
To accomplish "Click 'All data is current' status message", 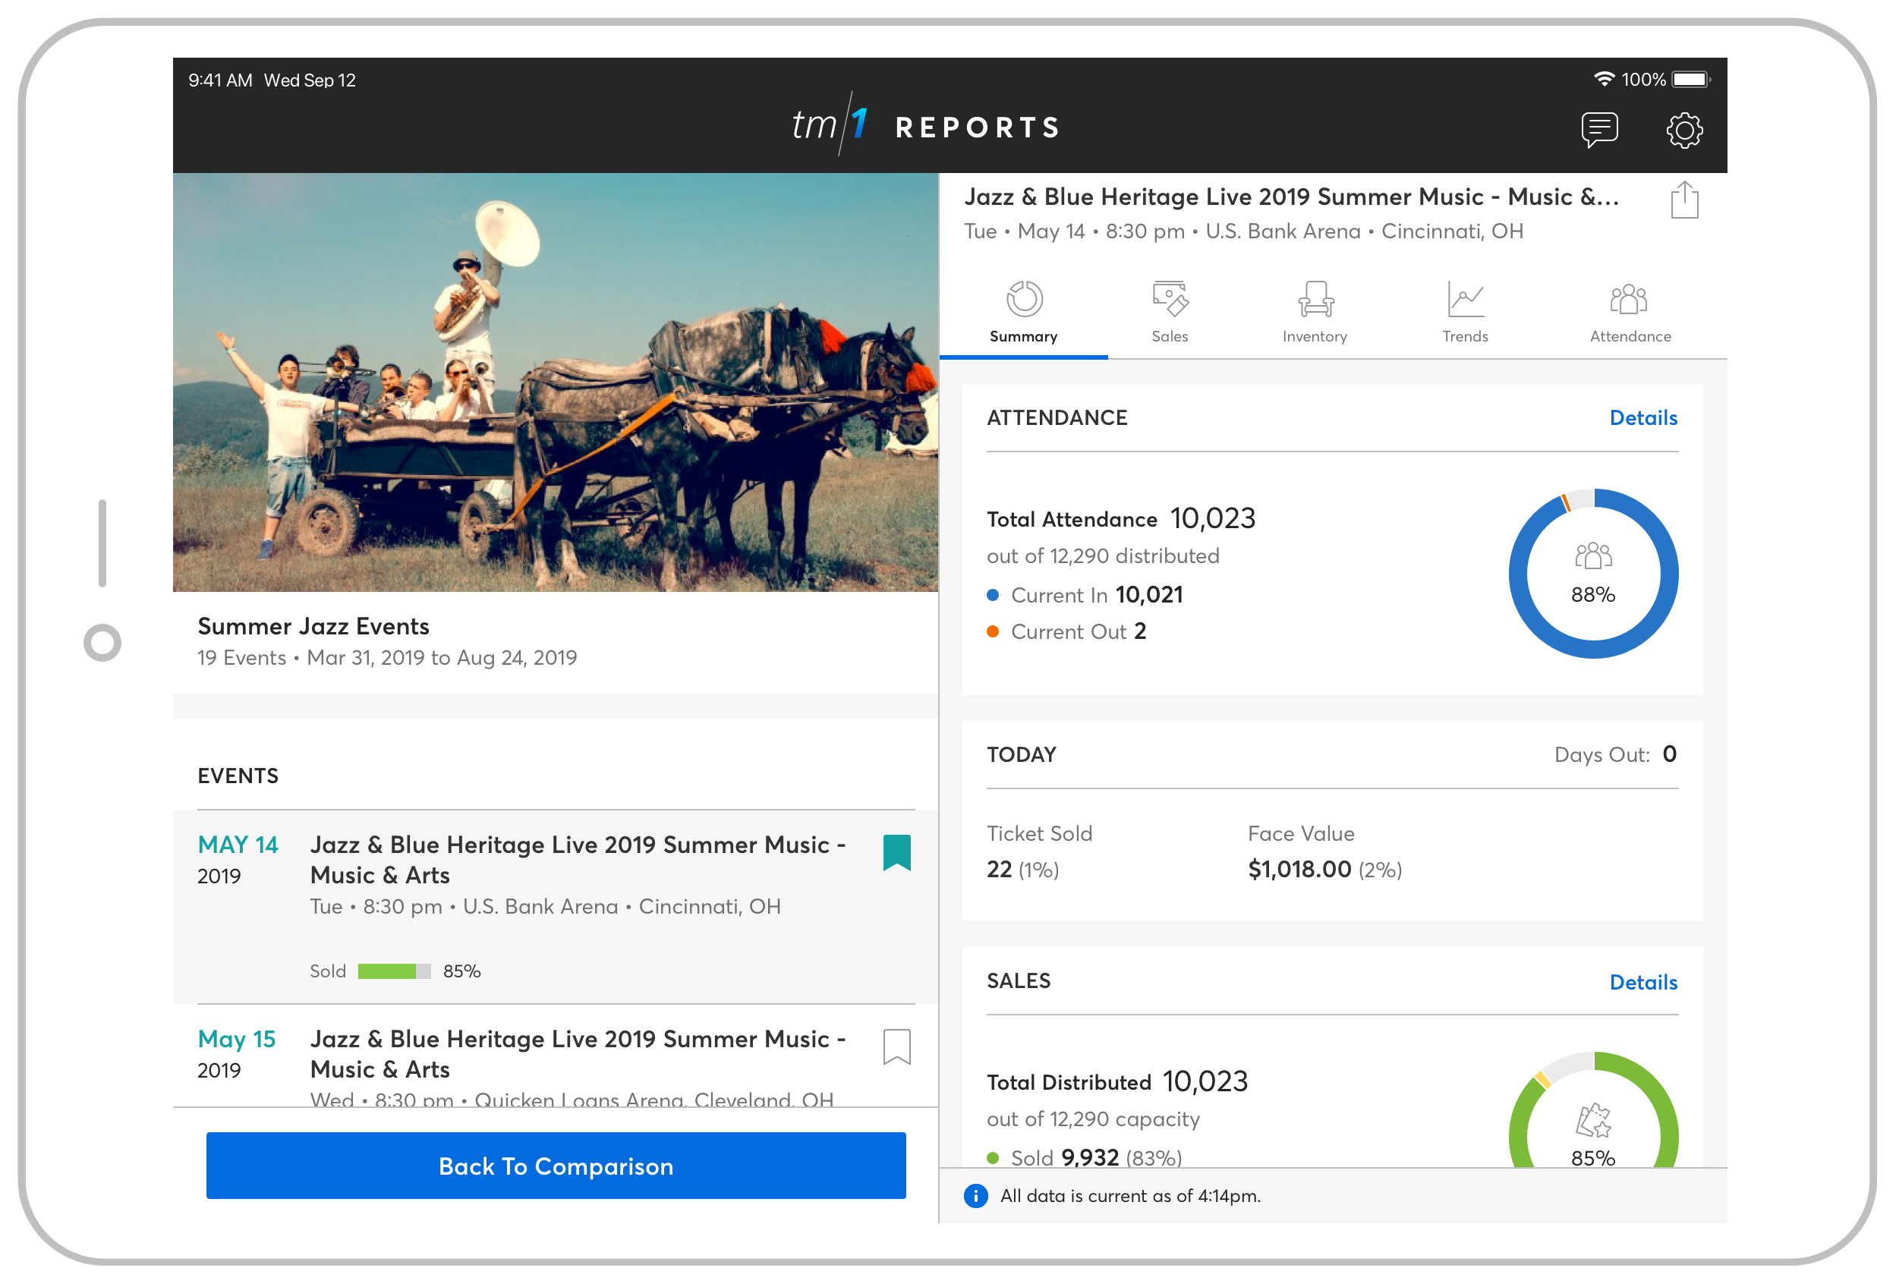I will pos(1130,1196).
